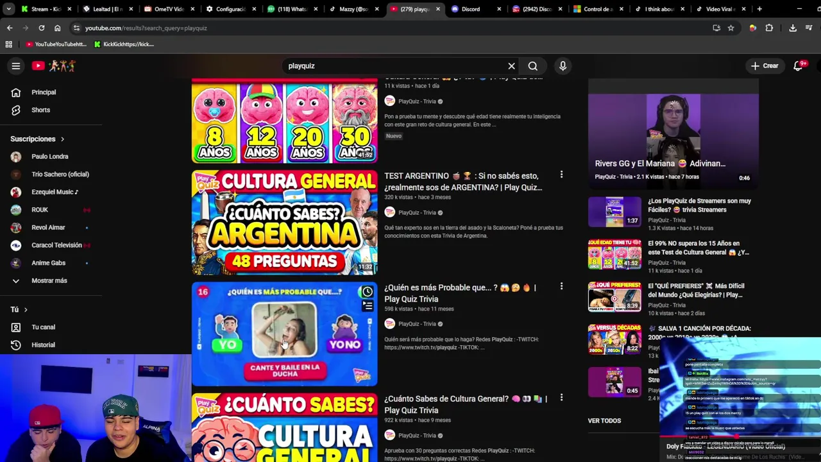This screenshot has width=821, height=462.
Task: Open the browser extensions puzzle icon
Action: pos(769,28)
